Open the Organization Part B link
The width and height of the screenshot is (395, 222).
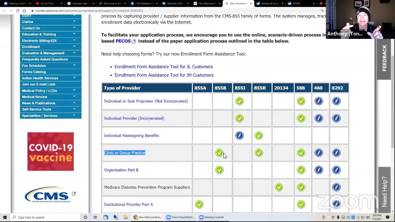[x=121, y=170]
